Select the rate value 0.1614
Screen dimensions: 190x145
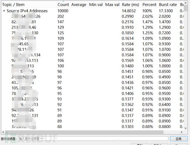point(128,38)
